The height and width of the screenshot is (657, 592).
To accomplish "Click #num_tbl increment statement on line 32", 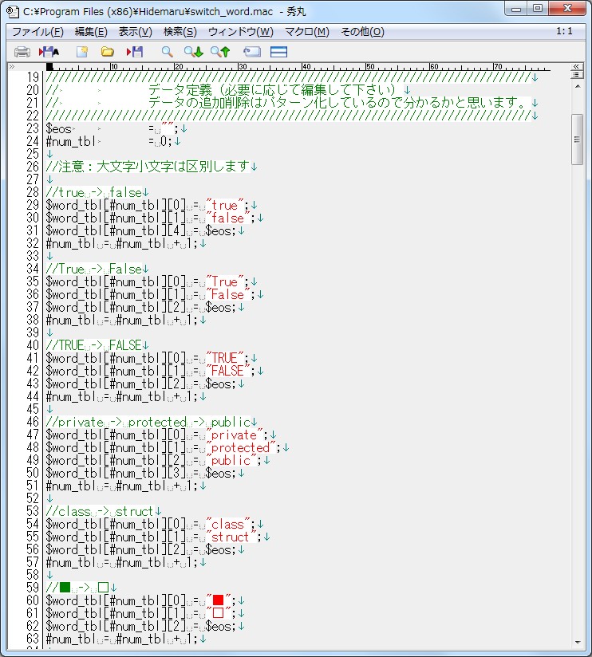I will click(x=121, y=243).
